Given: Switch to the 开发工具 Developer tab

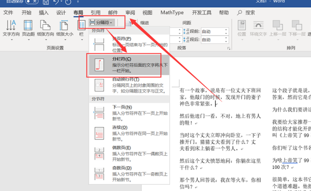Looking at the screenshot, I should (x=202, y=12).
